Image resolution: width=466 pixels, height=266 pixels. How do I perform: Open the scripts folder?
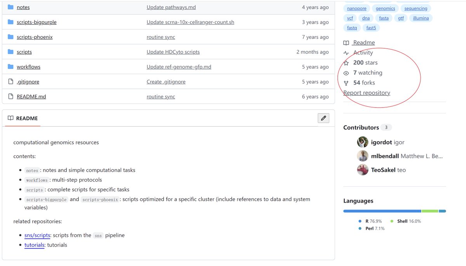(x=24, y=52)
